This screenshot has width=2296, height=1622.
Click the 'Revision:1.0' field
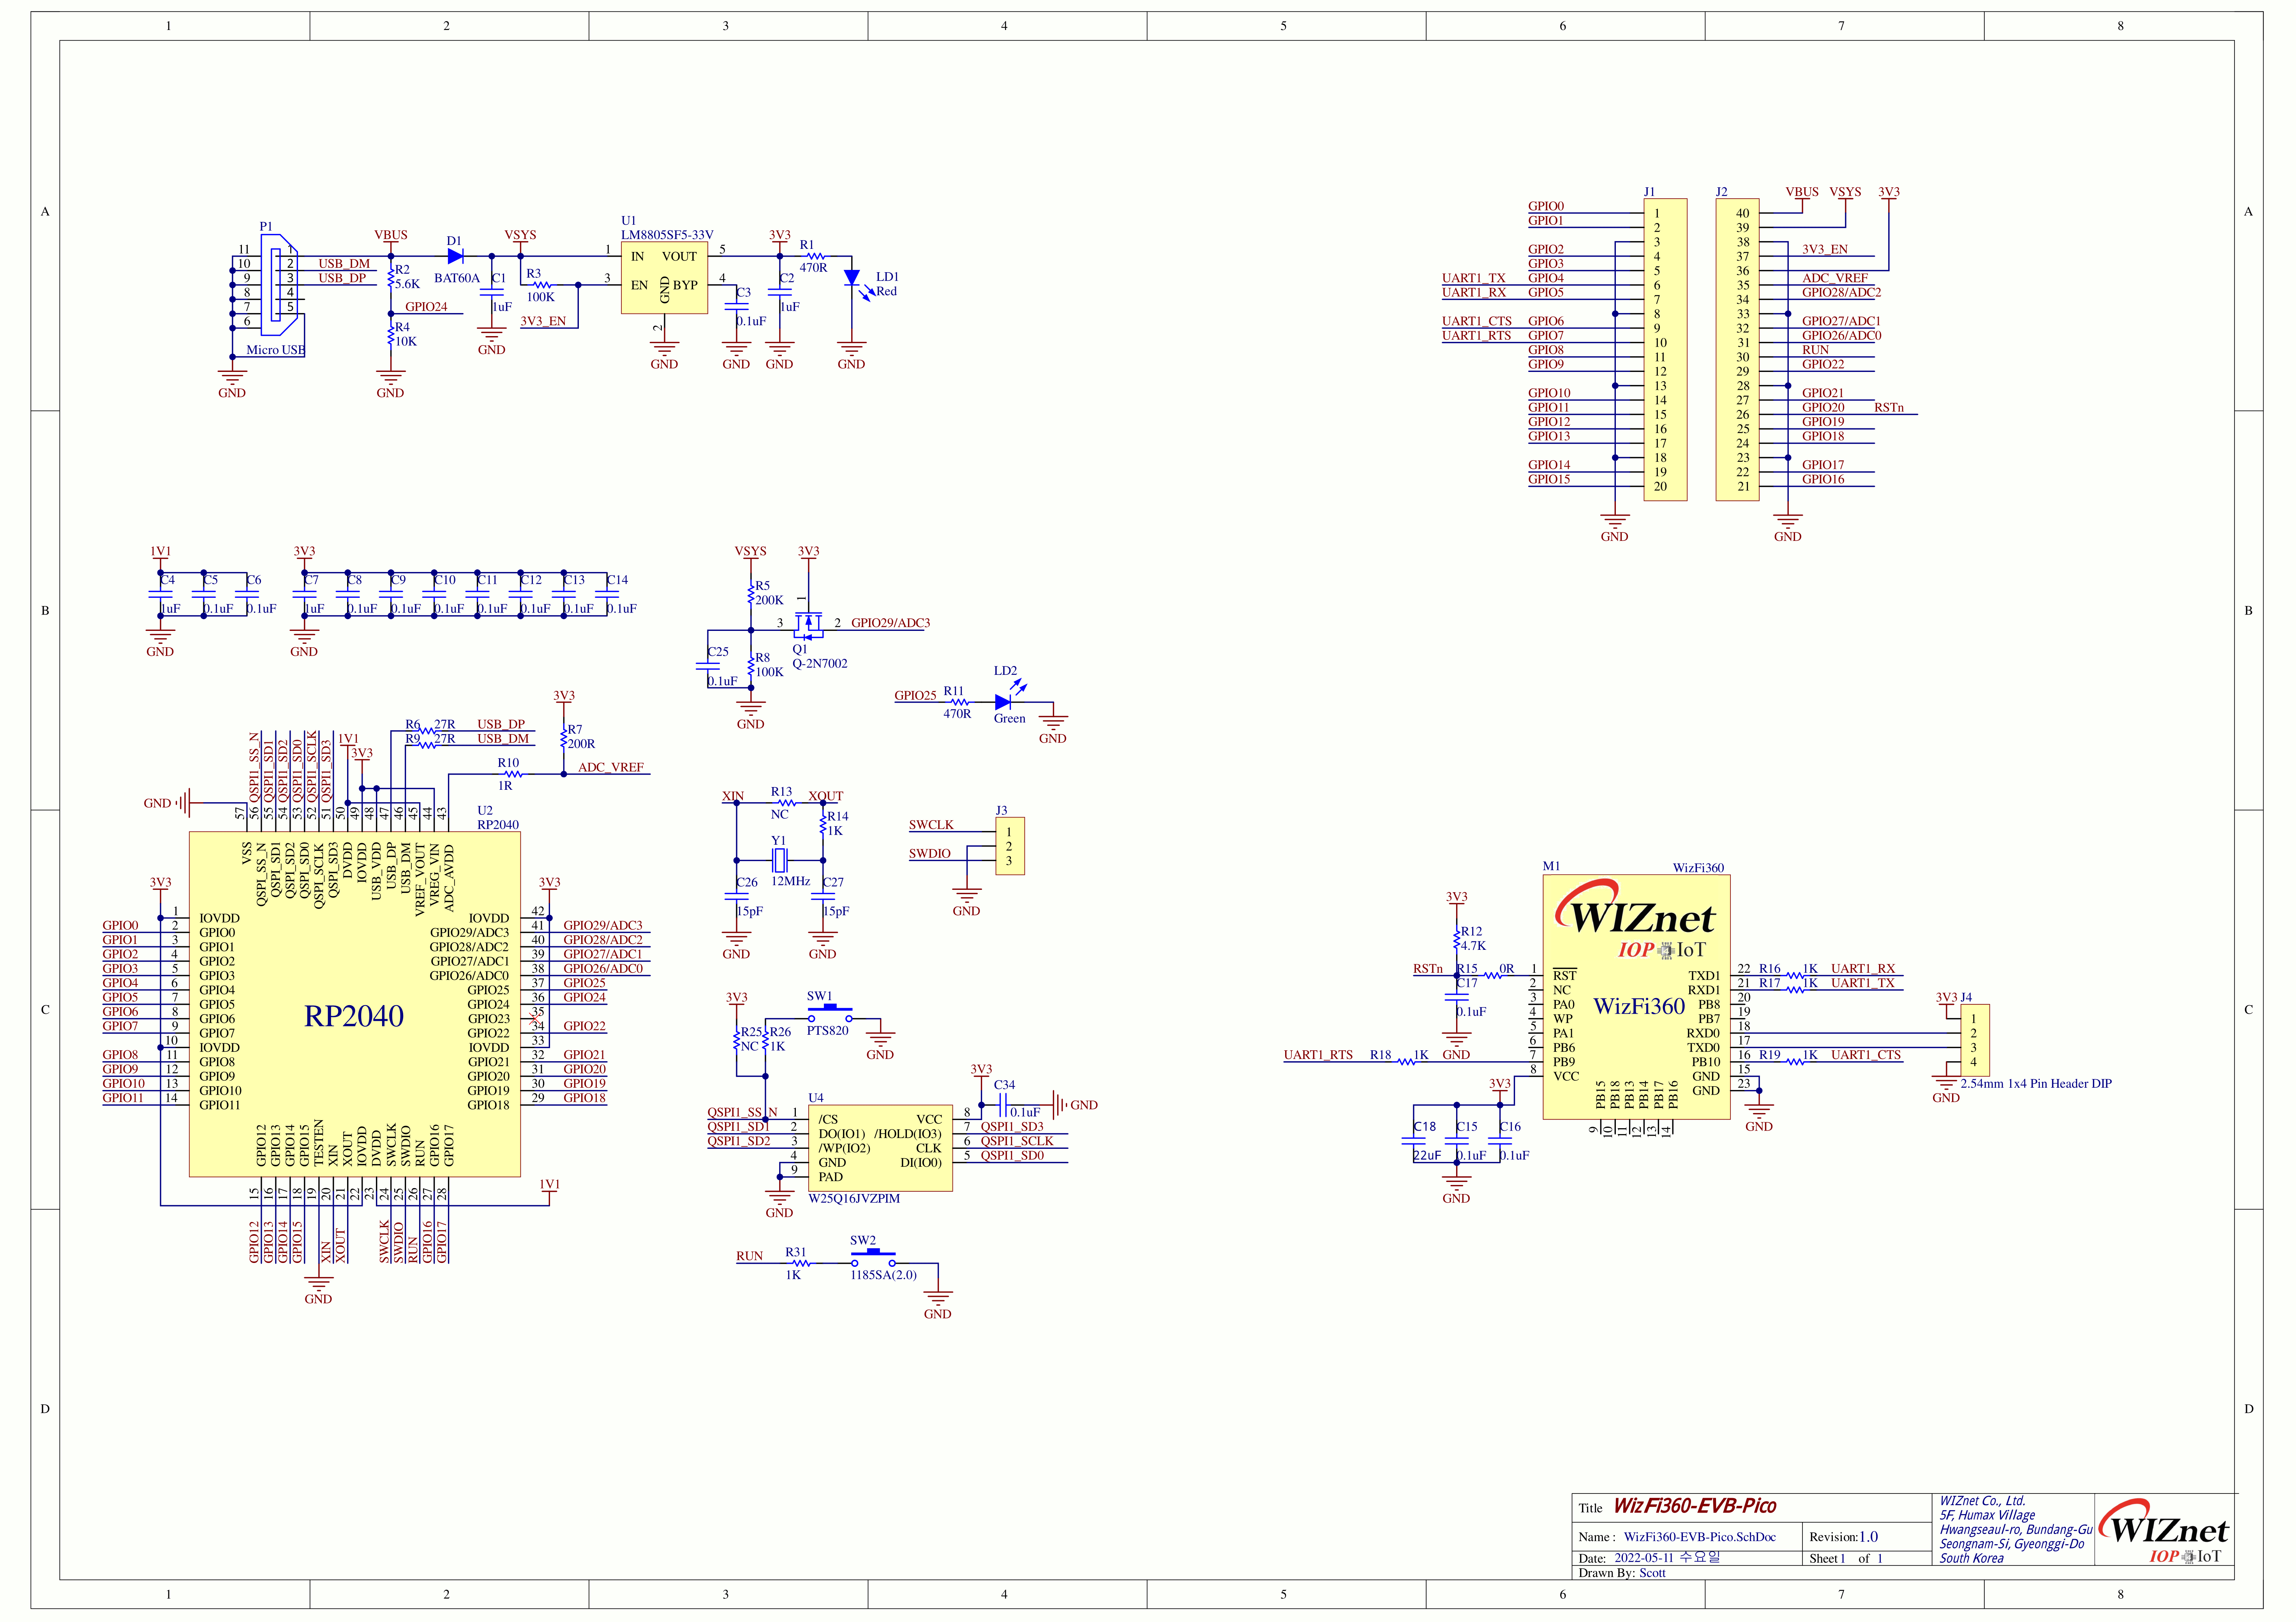(1844, 1537)
